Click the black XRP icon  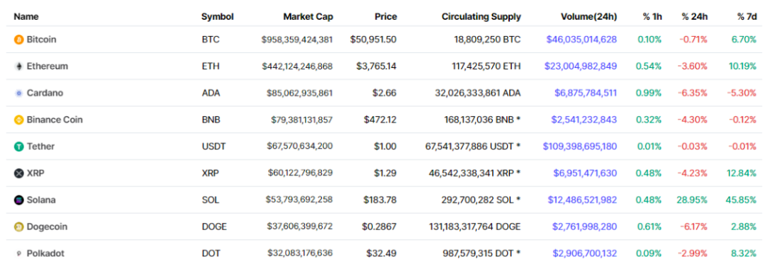point(19,173)
